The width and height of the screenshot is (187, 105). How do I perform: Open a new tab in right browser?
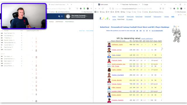pyautogui.click(x=165, y=5)
